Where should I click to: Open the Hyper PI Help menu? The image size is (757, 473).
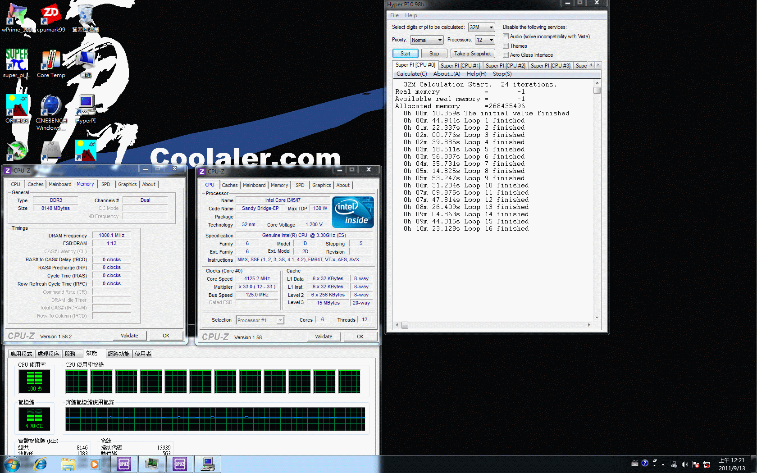pos(411,15)
